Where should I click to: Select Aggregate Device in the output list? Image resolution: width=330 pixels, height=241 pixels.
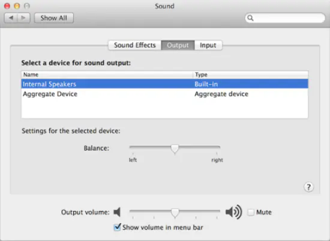(164, 94)
